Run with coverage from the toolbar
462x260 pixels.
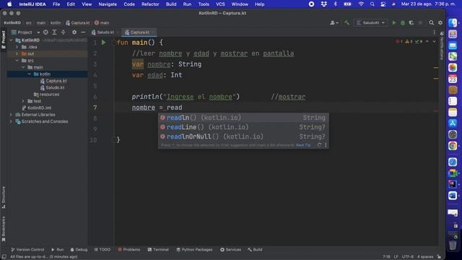pyautogui.click(x=411, y=22)
